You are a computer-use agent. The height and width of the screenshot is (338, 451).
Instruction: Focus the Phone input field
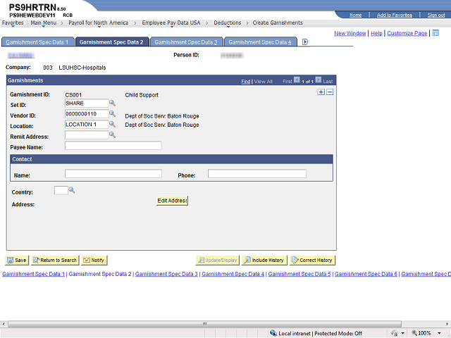(257, 174)
